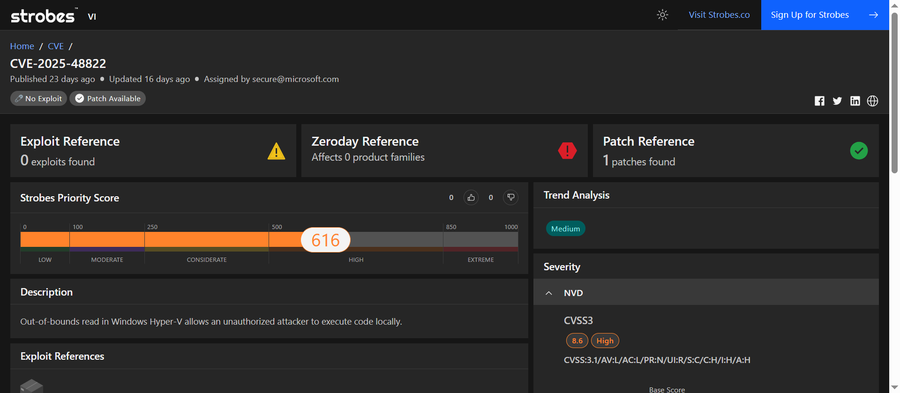Click the Out-of-bounds read description text
The image size is (900, 393).
pos(211,321)
